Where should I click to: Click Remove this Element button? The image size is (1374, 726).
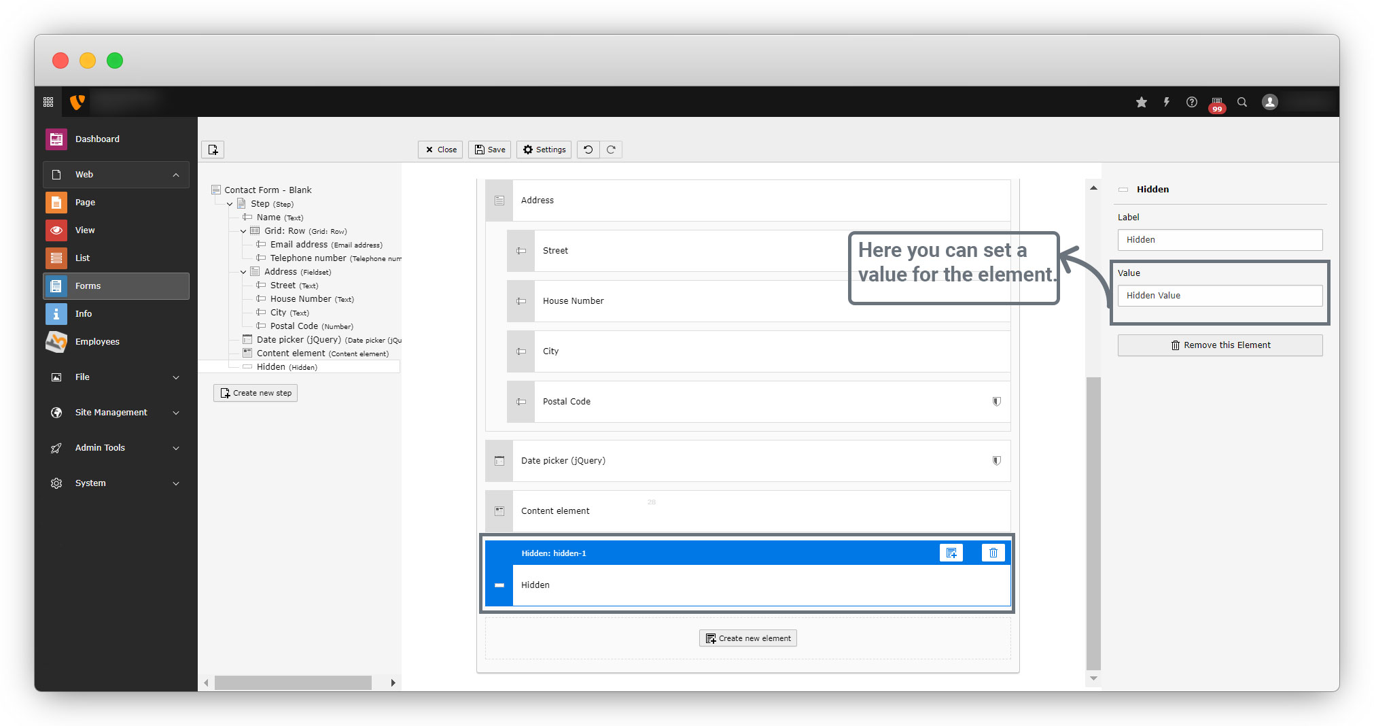(x=1220, y=345)
